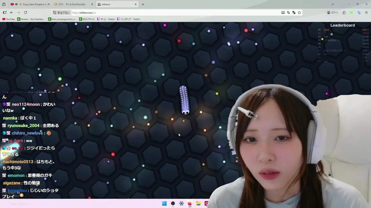
Task: Click the purple snake in the game
Action: pos(184,100)
